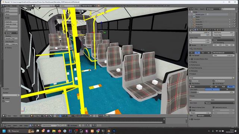Open the File menu

click(9, 6)
